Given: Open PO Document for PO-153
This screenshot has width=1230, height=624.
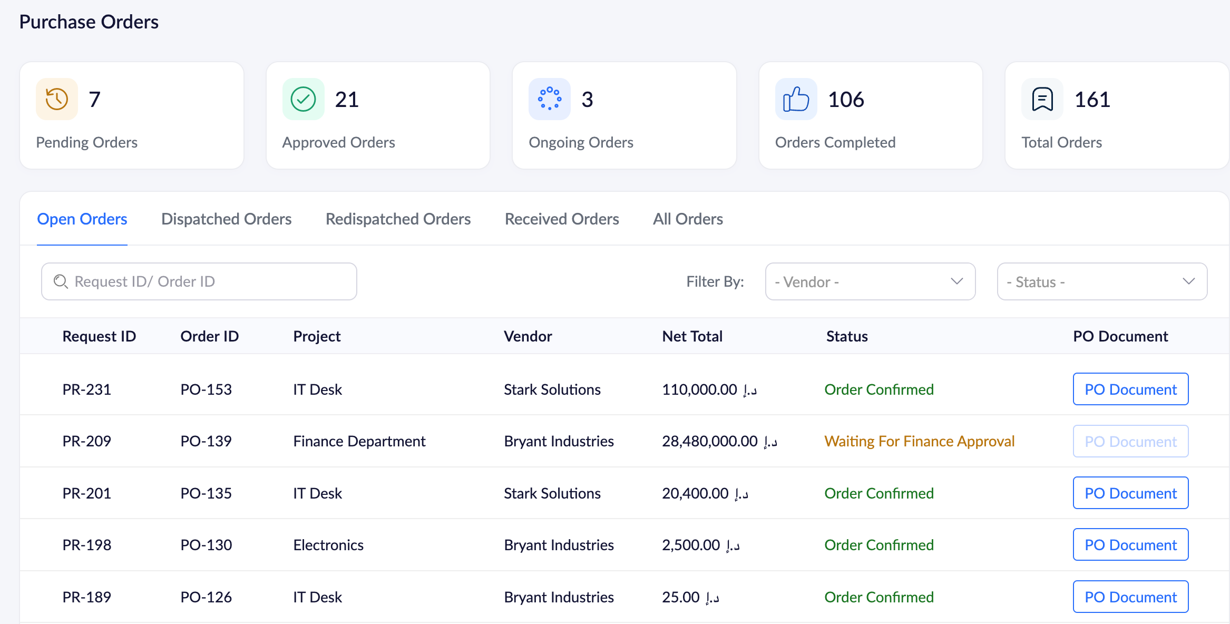Looking at the screenshot, I should pos(1130,389).
